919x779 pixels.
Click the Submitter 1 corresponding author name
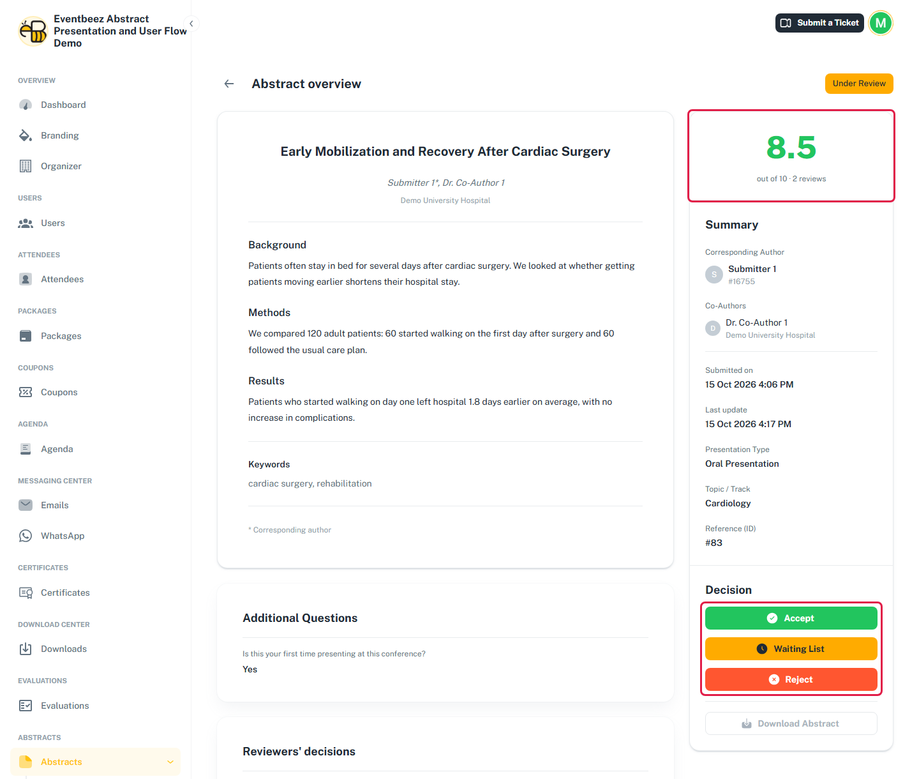pos(752,269)
